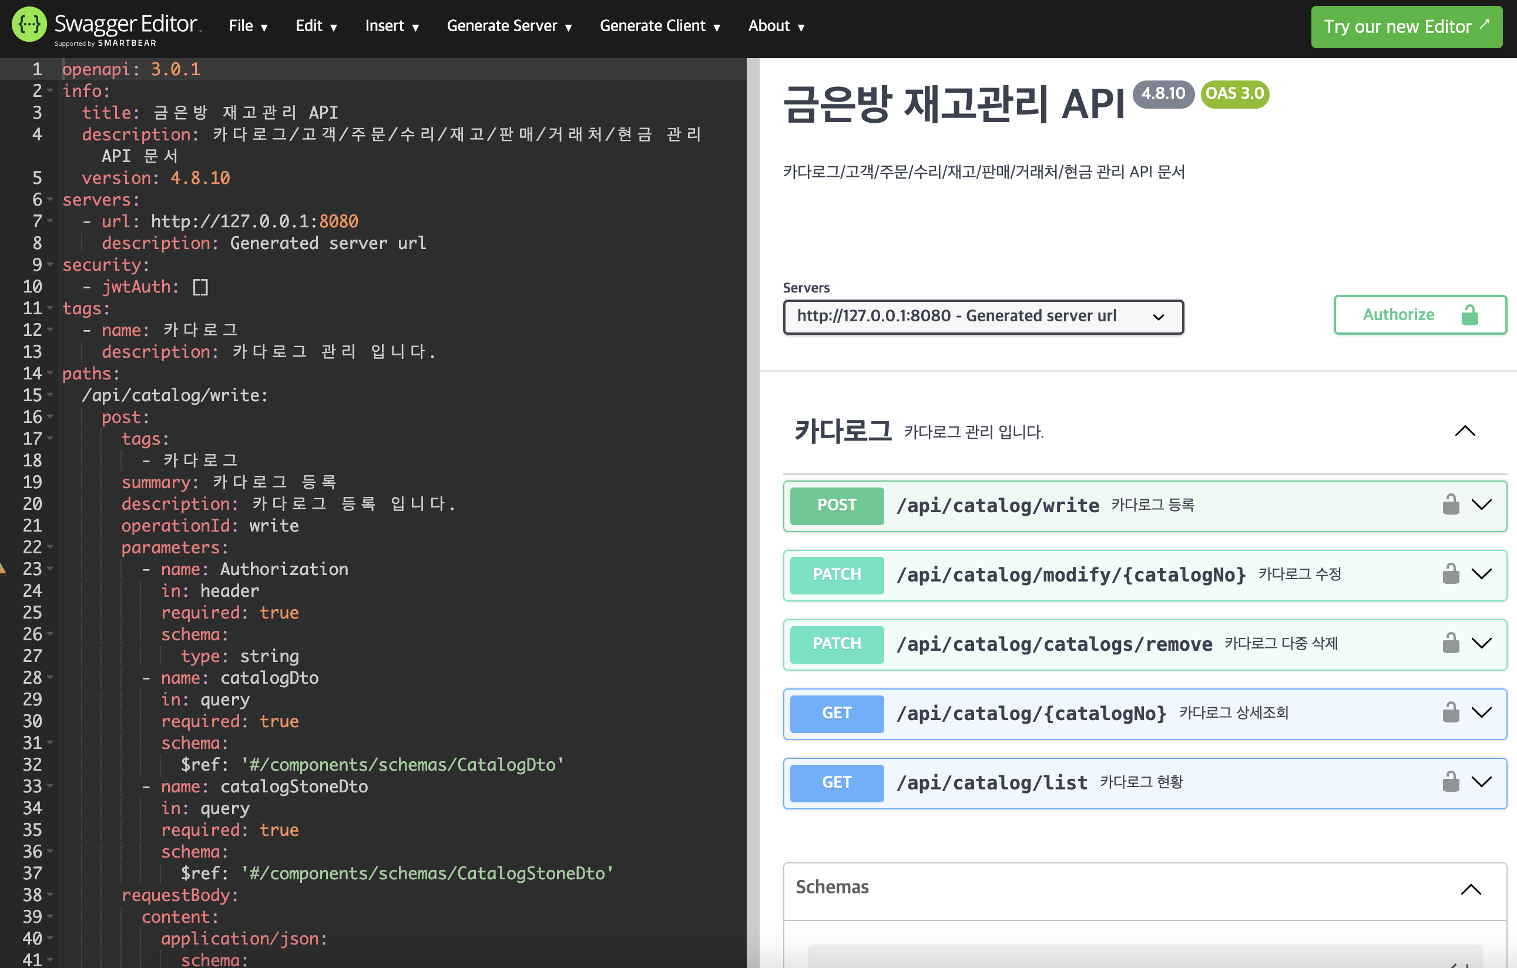Expand the /api/catalog/write operation chevron
The image size is (1517, 968).
1482,505
